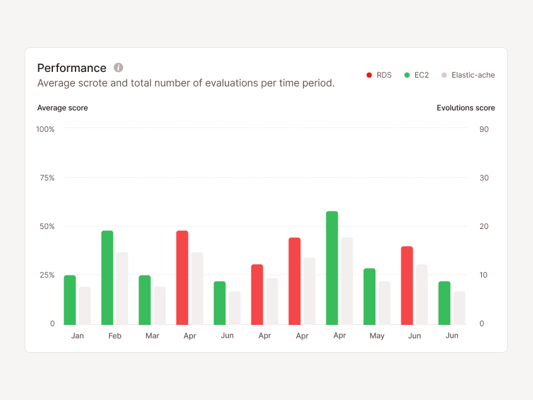Click the Average score axis heading
The height and width of the screenshot is (400, 533).
tap(62, 108)
